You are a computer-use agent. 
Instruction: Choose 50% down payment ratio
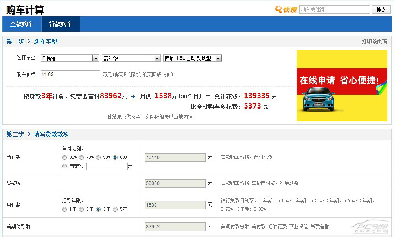(98, 157)
